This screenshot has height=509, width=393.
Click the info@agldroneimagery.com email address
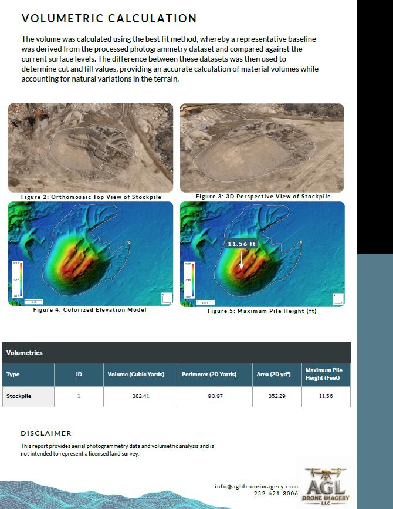(256, 486)
